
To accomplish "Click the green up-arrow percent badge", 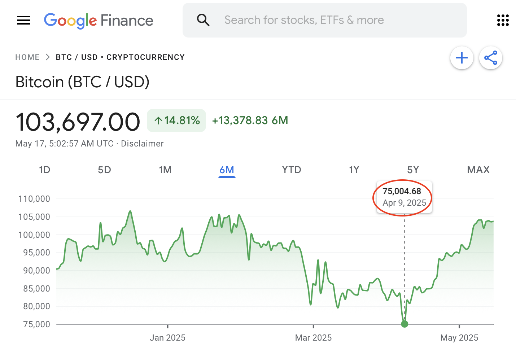I will pos(176,121).
